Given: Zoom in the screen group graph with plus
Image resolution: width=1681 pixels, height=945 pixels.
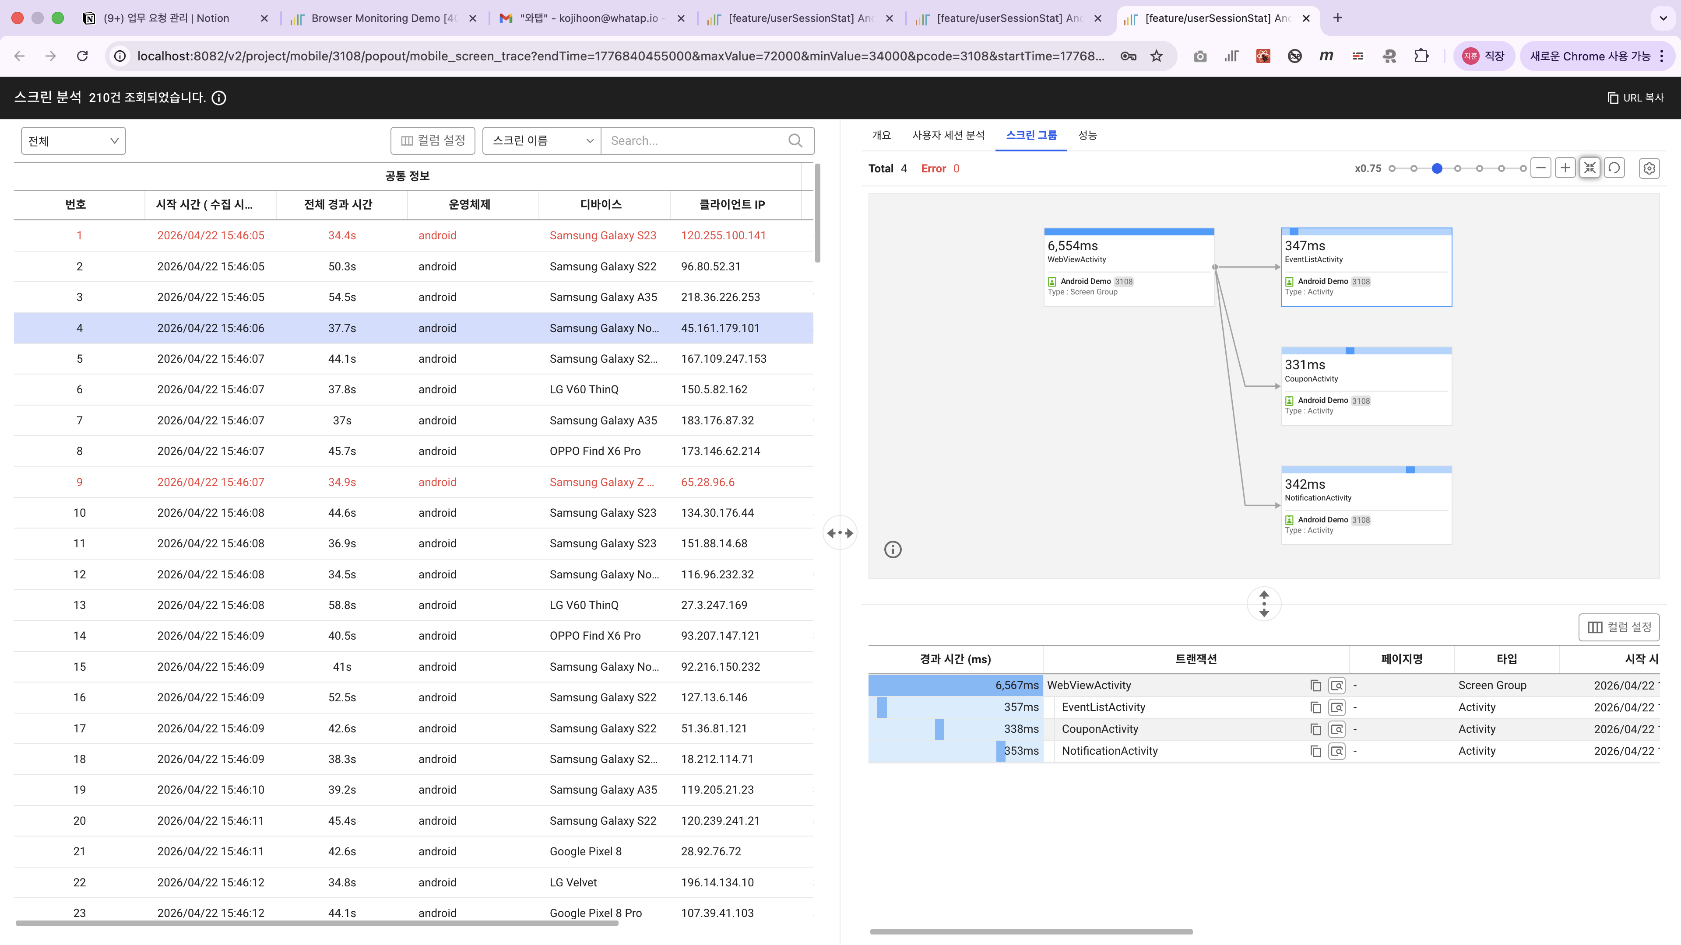Looking at the screenshot, I should (1565, 168).
